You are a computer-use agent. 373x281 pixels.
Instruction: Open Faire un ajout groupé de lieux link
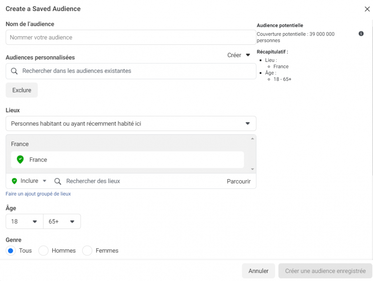tap(38, 194)
